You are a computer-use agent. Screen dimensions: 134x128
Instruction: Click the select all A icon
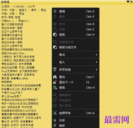click(55, 113)
